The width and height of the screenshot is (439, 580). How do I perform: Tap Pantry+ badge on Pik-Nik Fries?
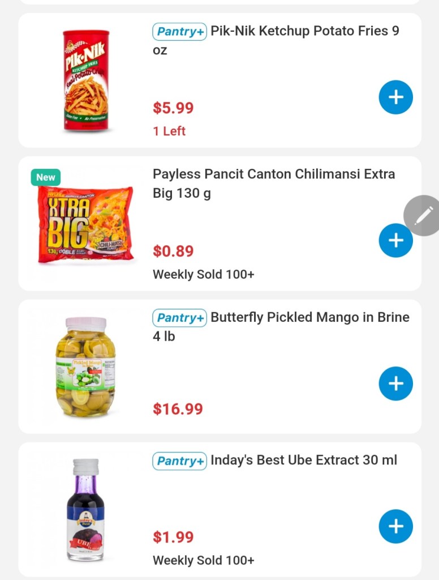[179, 32]
